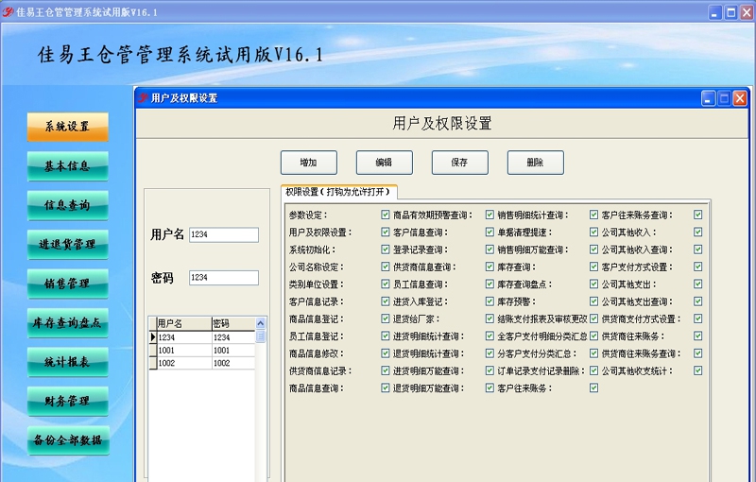Image resolution: width=756 pixels, height=482 pixels.
Task: Toggle the 公司名称设定 checkbox
Action: pos(386,267)
